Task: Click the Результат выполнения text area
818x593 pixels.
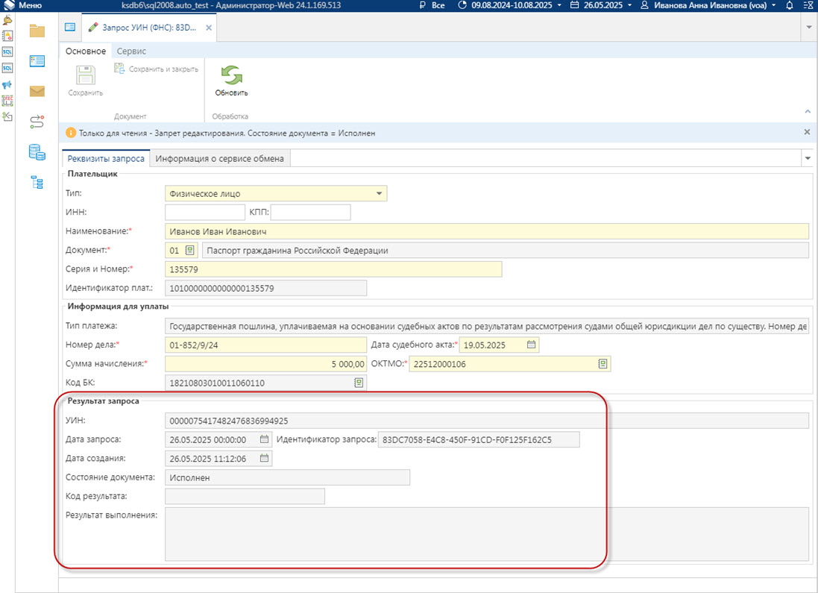Action: coord(487,534)
